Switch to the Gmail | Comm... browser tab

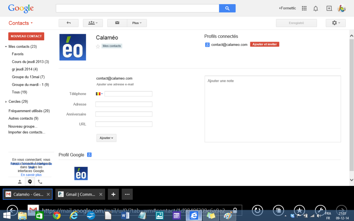point(80,194)
